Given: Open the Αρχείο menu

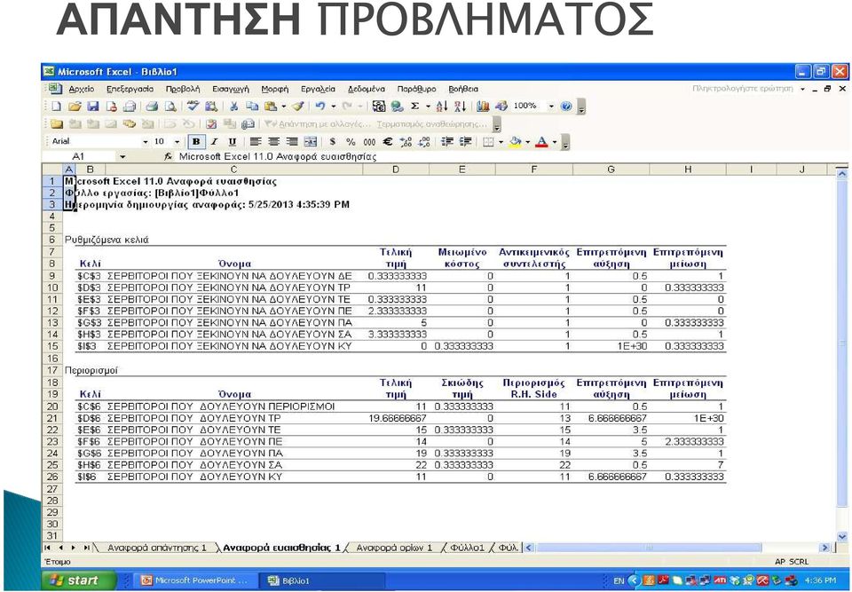Looking at the screenshot, I should (82, 89).
